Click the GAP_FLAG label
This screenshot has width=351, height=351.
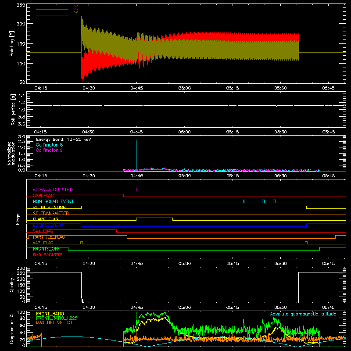point(43,196)
